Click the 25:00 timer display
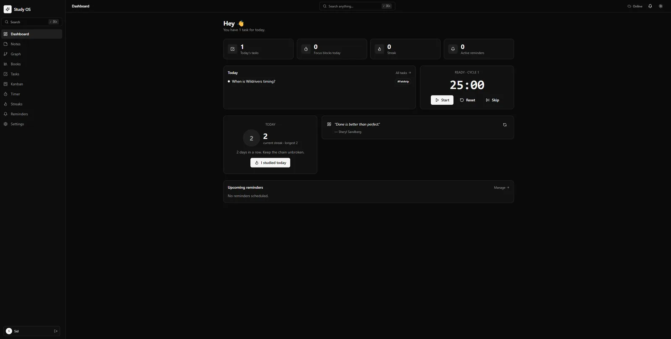 [x=467, y=85]
